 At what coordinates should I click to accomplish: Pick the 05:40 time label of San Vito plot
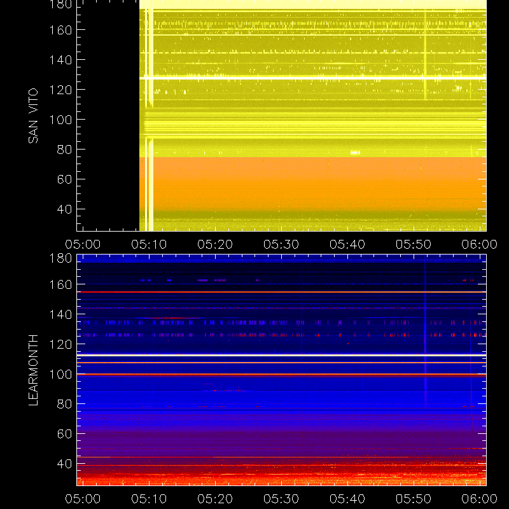(x=347, y=244)
